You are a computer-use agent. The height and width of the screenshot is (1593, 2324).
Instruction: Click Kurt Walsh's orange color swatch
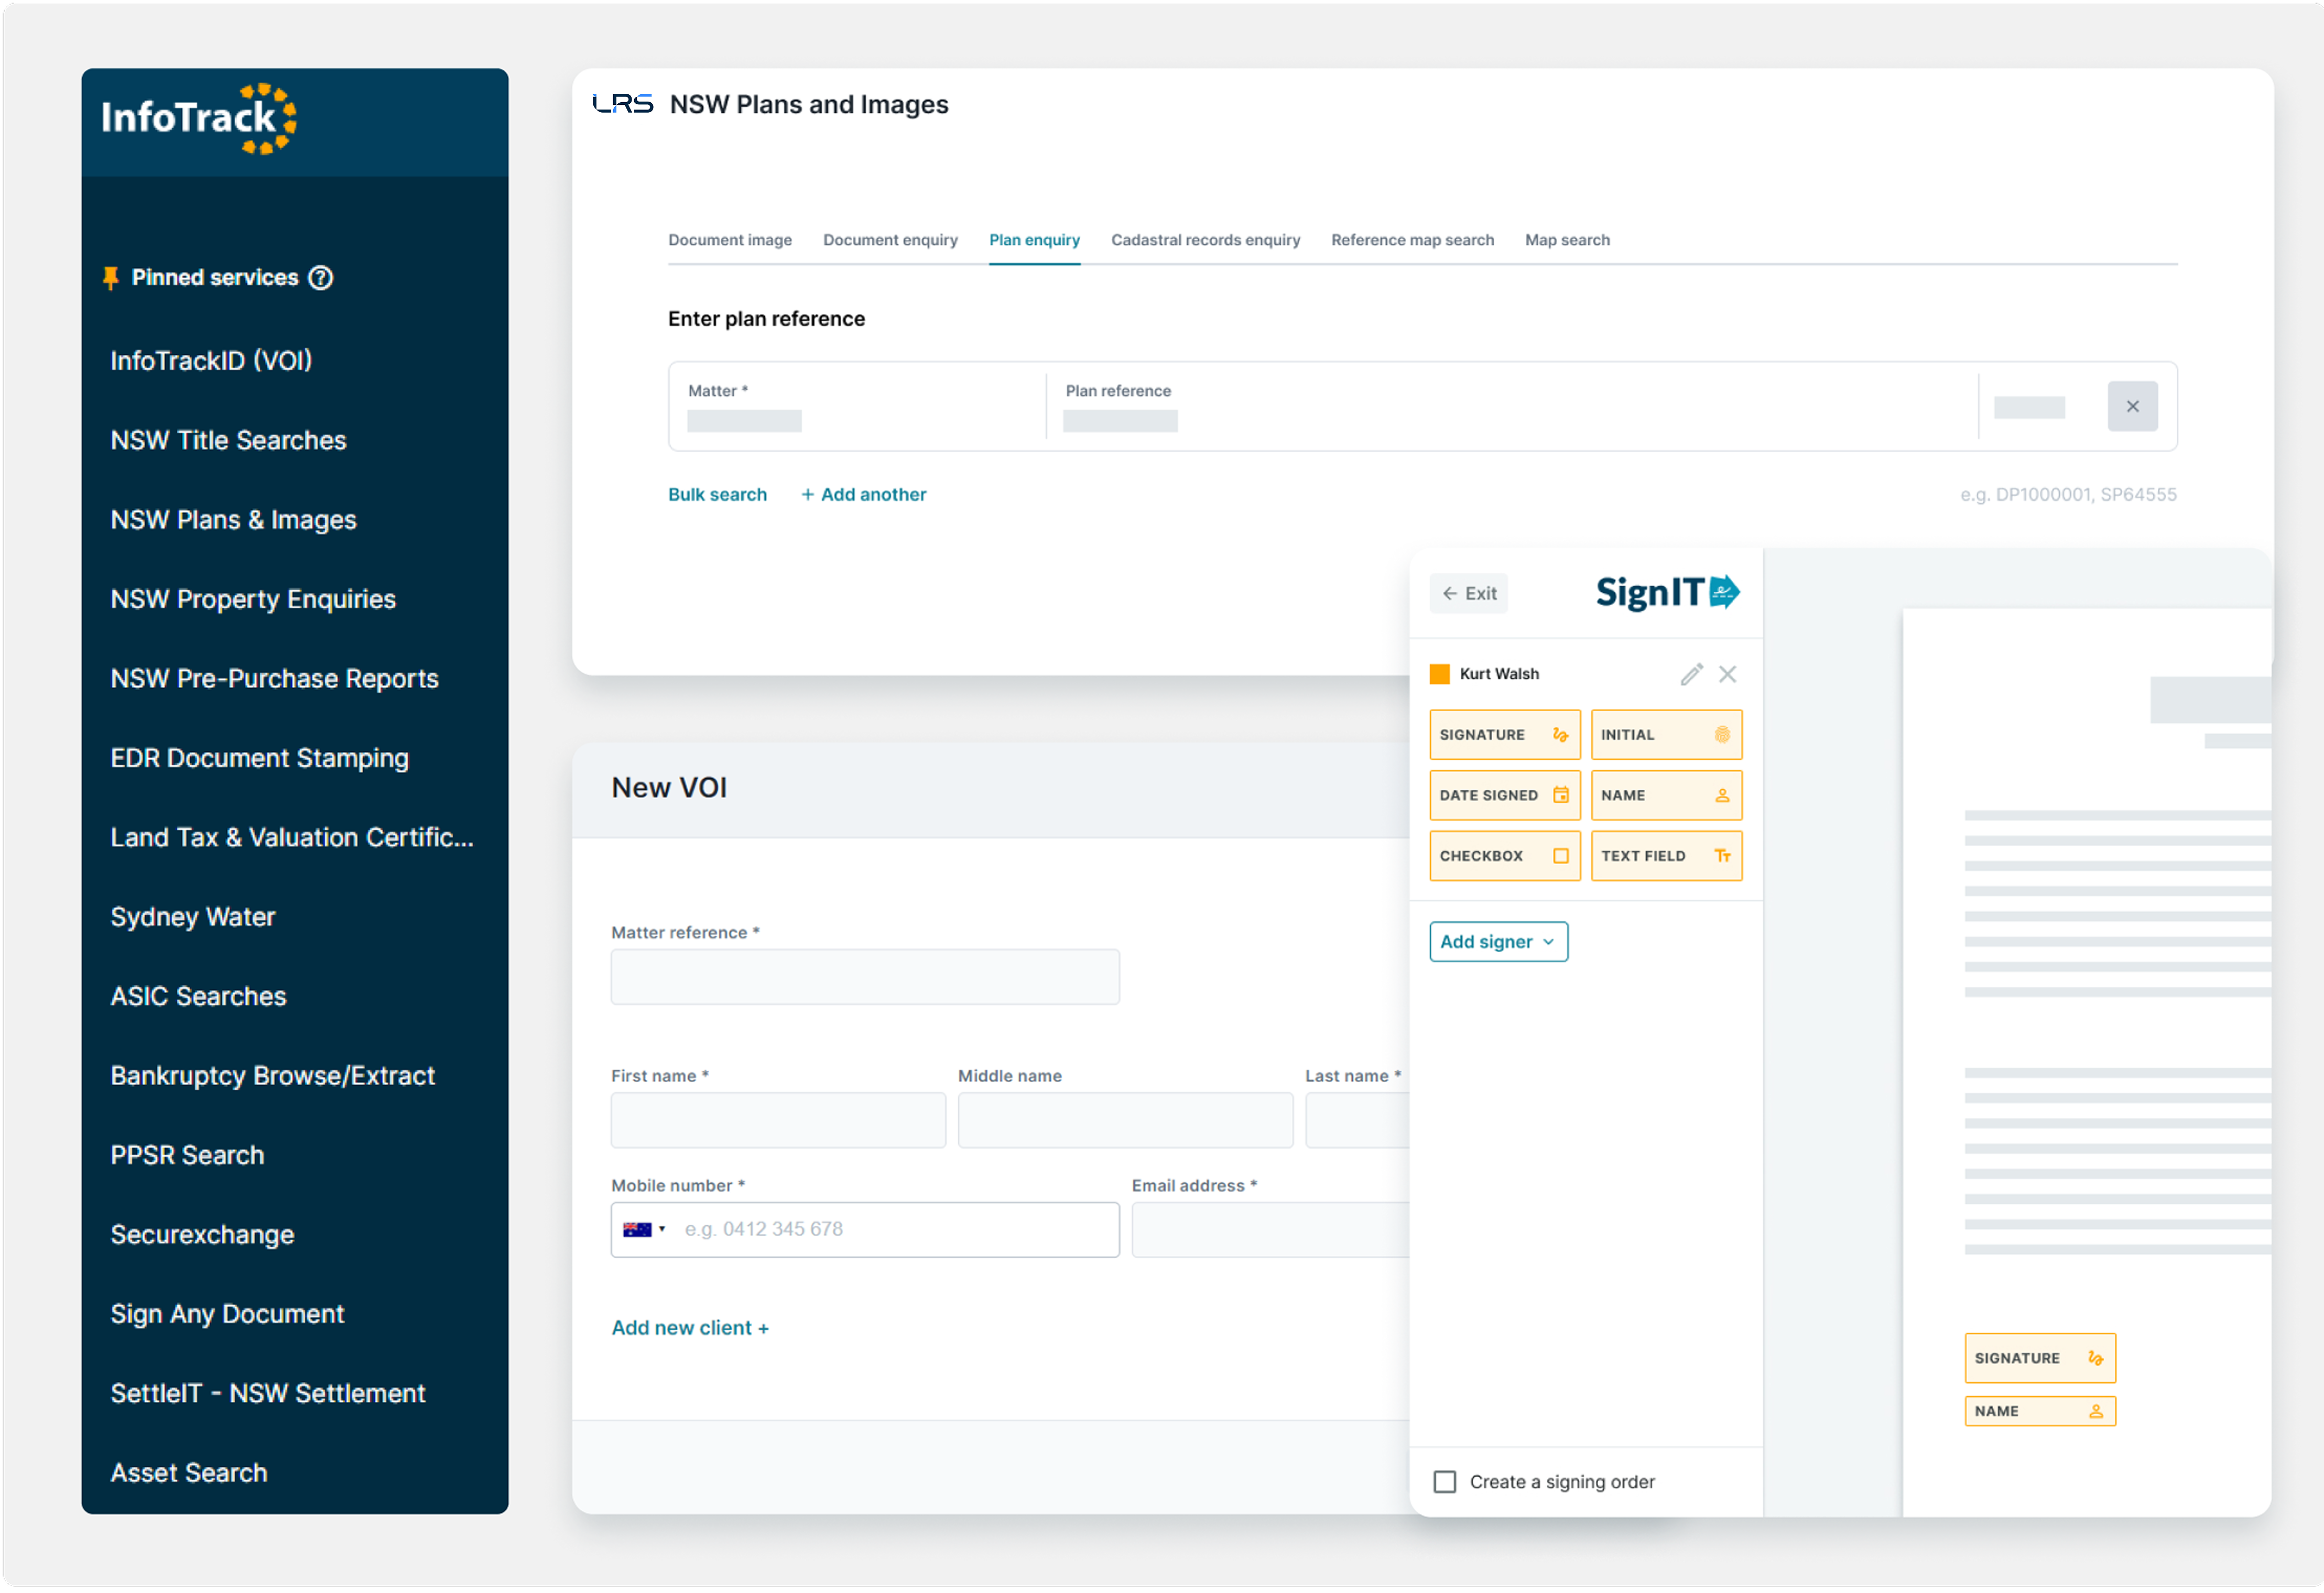(1439, 674)
